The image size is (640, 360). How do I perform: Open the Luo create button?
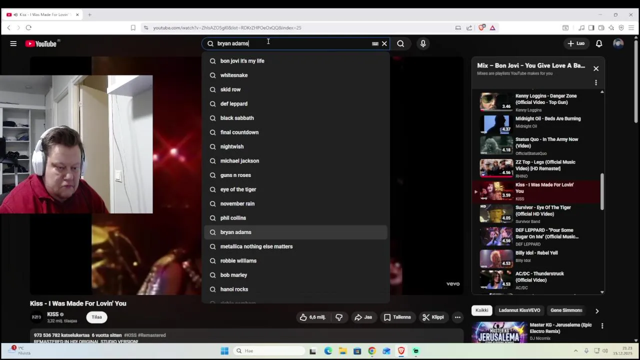[x=576, y=43]
